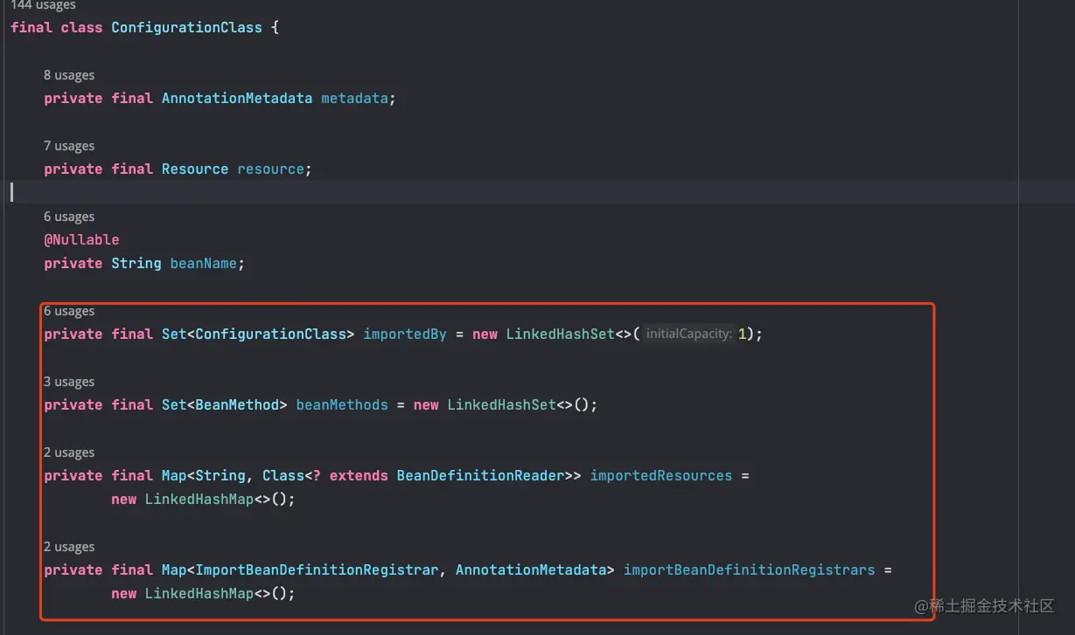Click LinkedHashMap under importedResources line
This screenshot has height=635, width=1075.
(x=199, y=499)
